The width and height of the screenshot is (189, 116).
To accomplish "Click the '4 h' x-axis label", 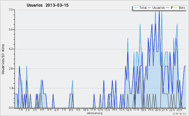I will click(x=42, y=110).
